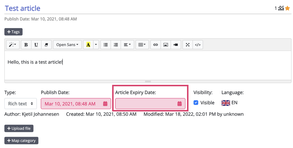
Task: Click the Upload file button
Action: click(19, 128)
